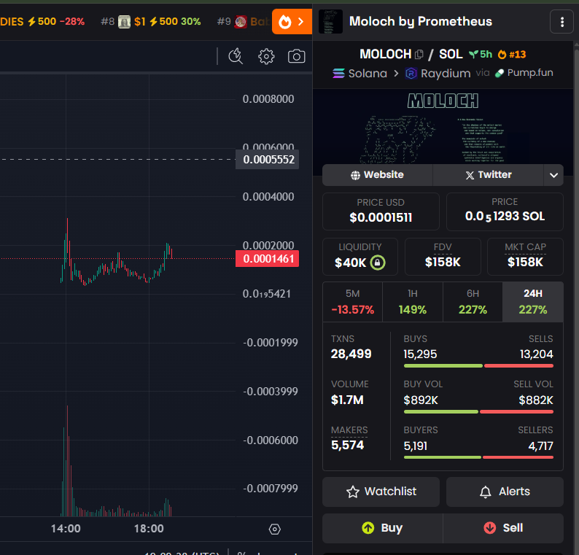Click the SELLERS 4,717 value
This screenshot has height=555, width=579.
tap(540, 446)
